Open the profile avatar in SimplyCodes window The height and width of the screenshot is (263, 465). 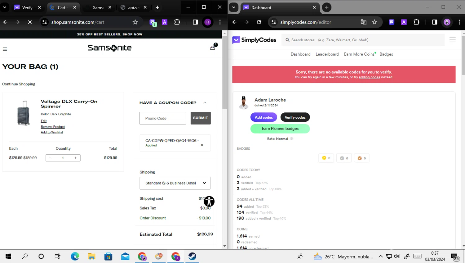447,22
